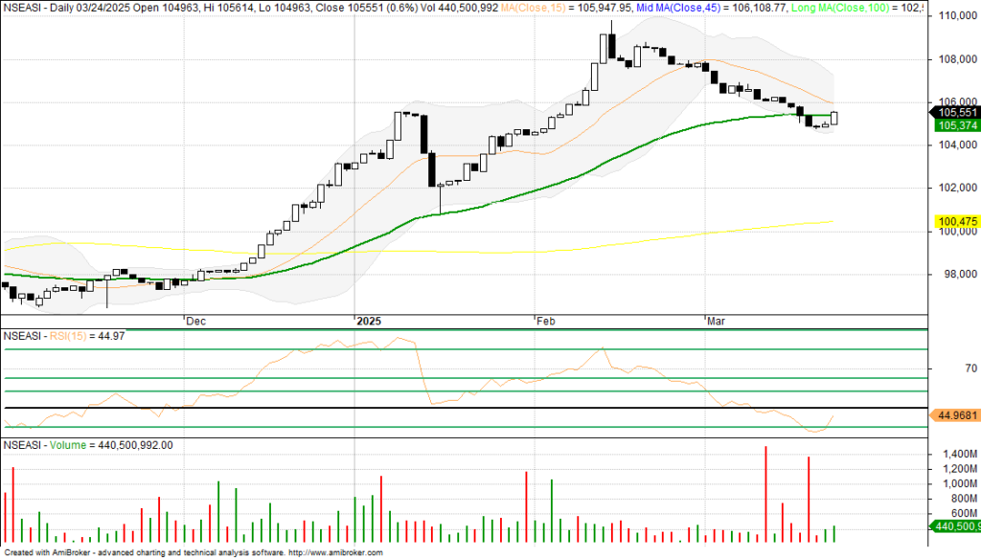The height and width of the screenshot is (558, 981).
Task: Click the NSEASI Volume pane title
Action: point(88,445)
